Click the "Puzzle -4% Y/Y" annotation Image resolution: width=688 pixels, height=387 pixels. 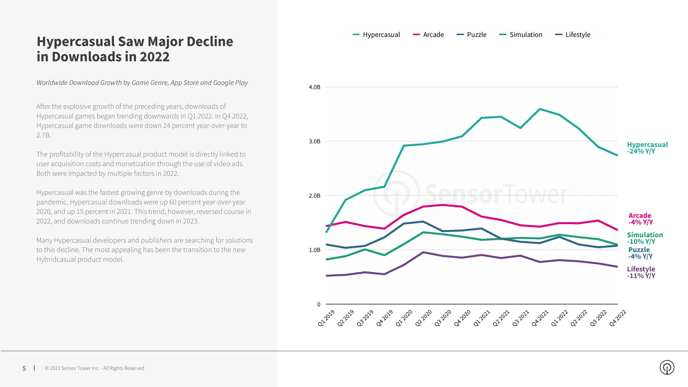coord(640,253)
